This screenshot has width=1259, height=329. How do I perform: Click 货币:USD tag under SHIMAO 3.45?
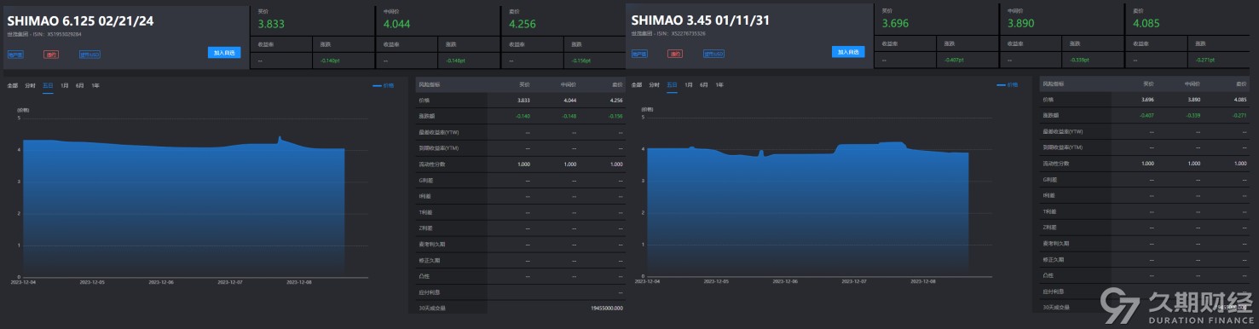click(x=713, y=54)
